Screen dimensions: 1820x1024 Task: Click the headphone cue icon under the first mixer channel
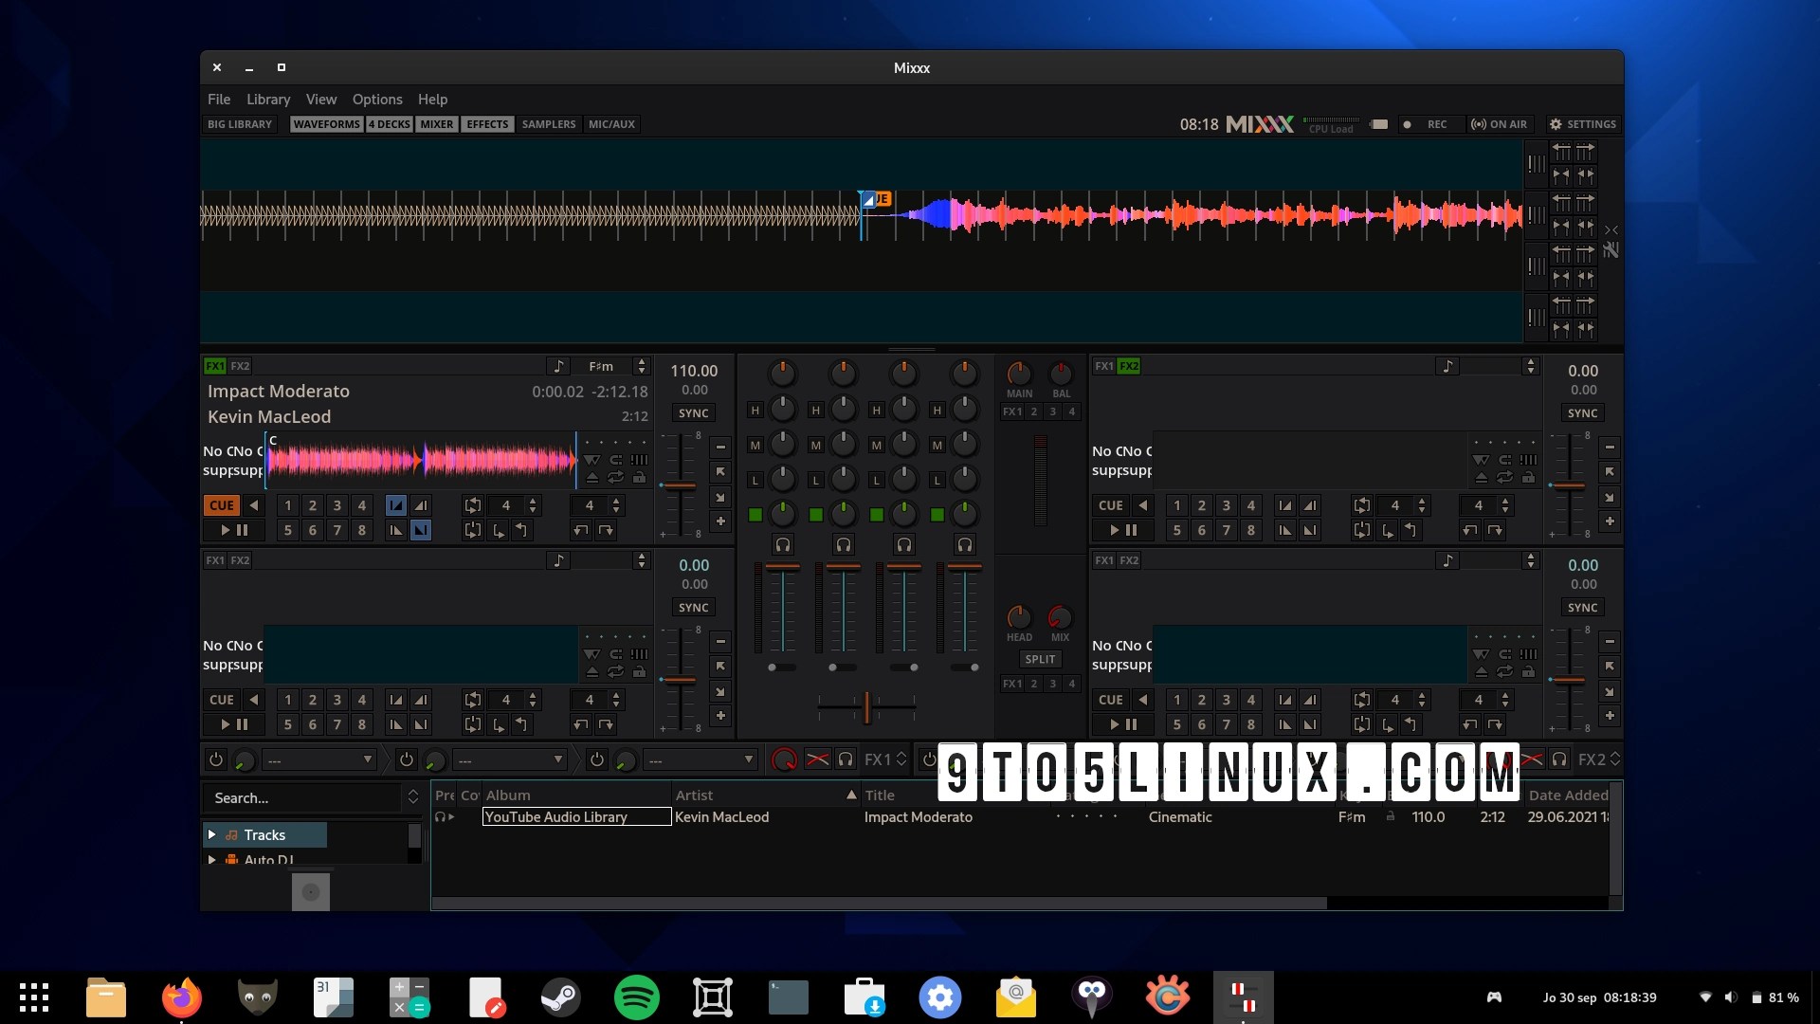783,544
